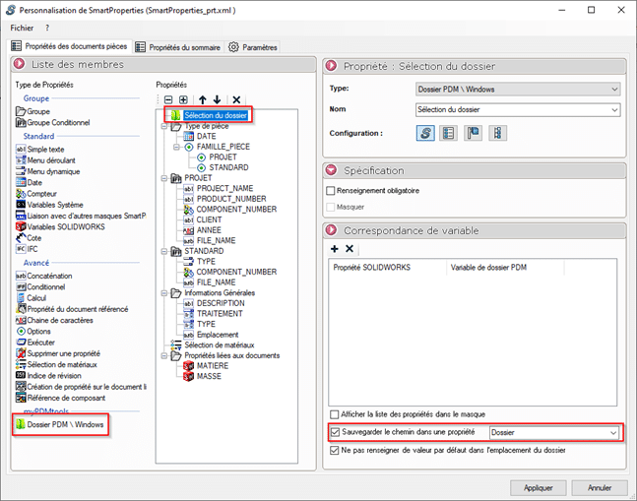The image size is (637, 501).
Task: Collapse all properties with the minus icon
Action: point(168,99)
